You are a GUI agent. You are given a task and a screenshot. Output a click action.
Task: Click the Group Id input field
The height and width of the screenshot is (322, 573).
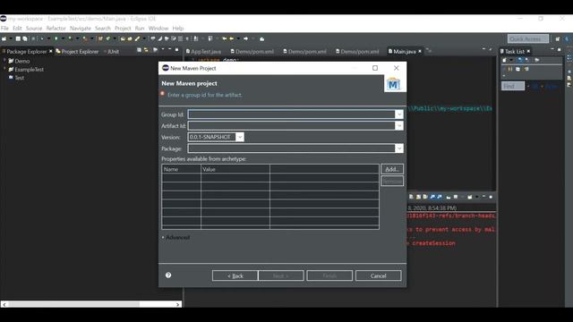click(291, 114)
